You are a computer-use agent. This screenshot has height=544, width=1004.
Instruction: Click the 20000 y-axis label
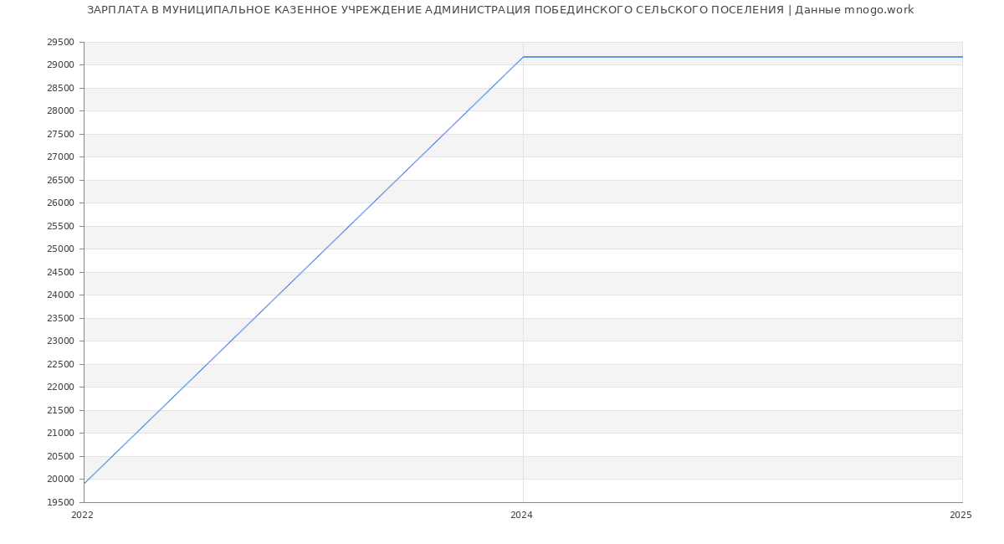tap(60, 480)
